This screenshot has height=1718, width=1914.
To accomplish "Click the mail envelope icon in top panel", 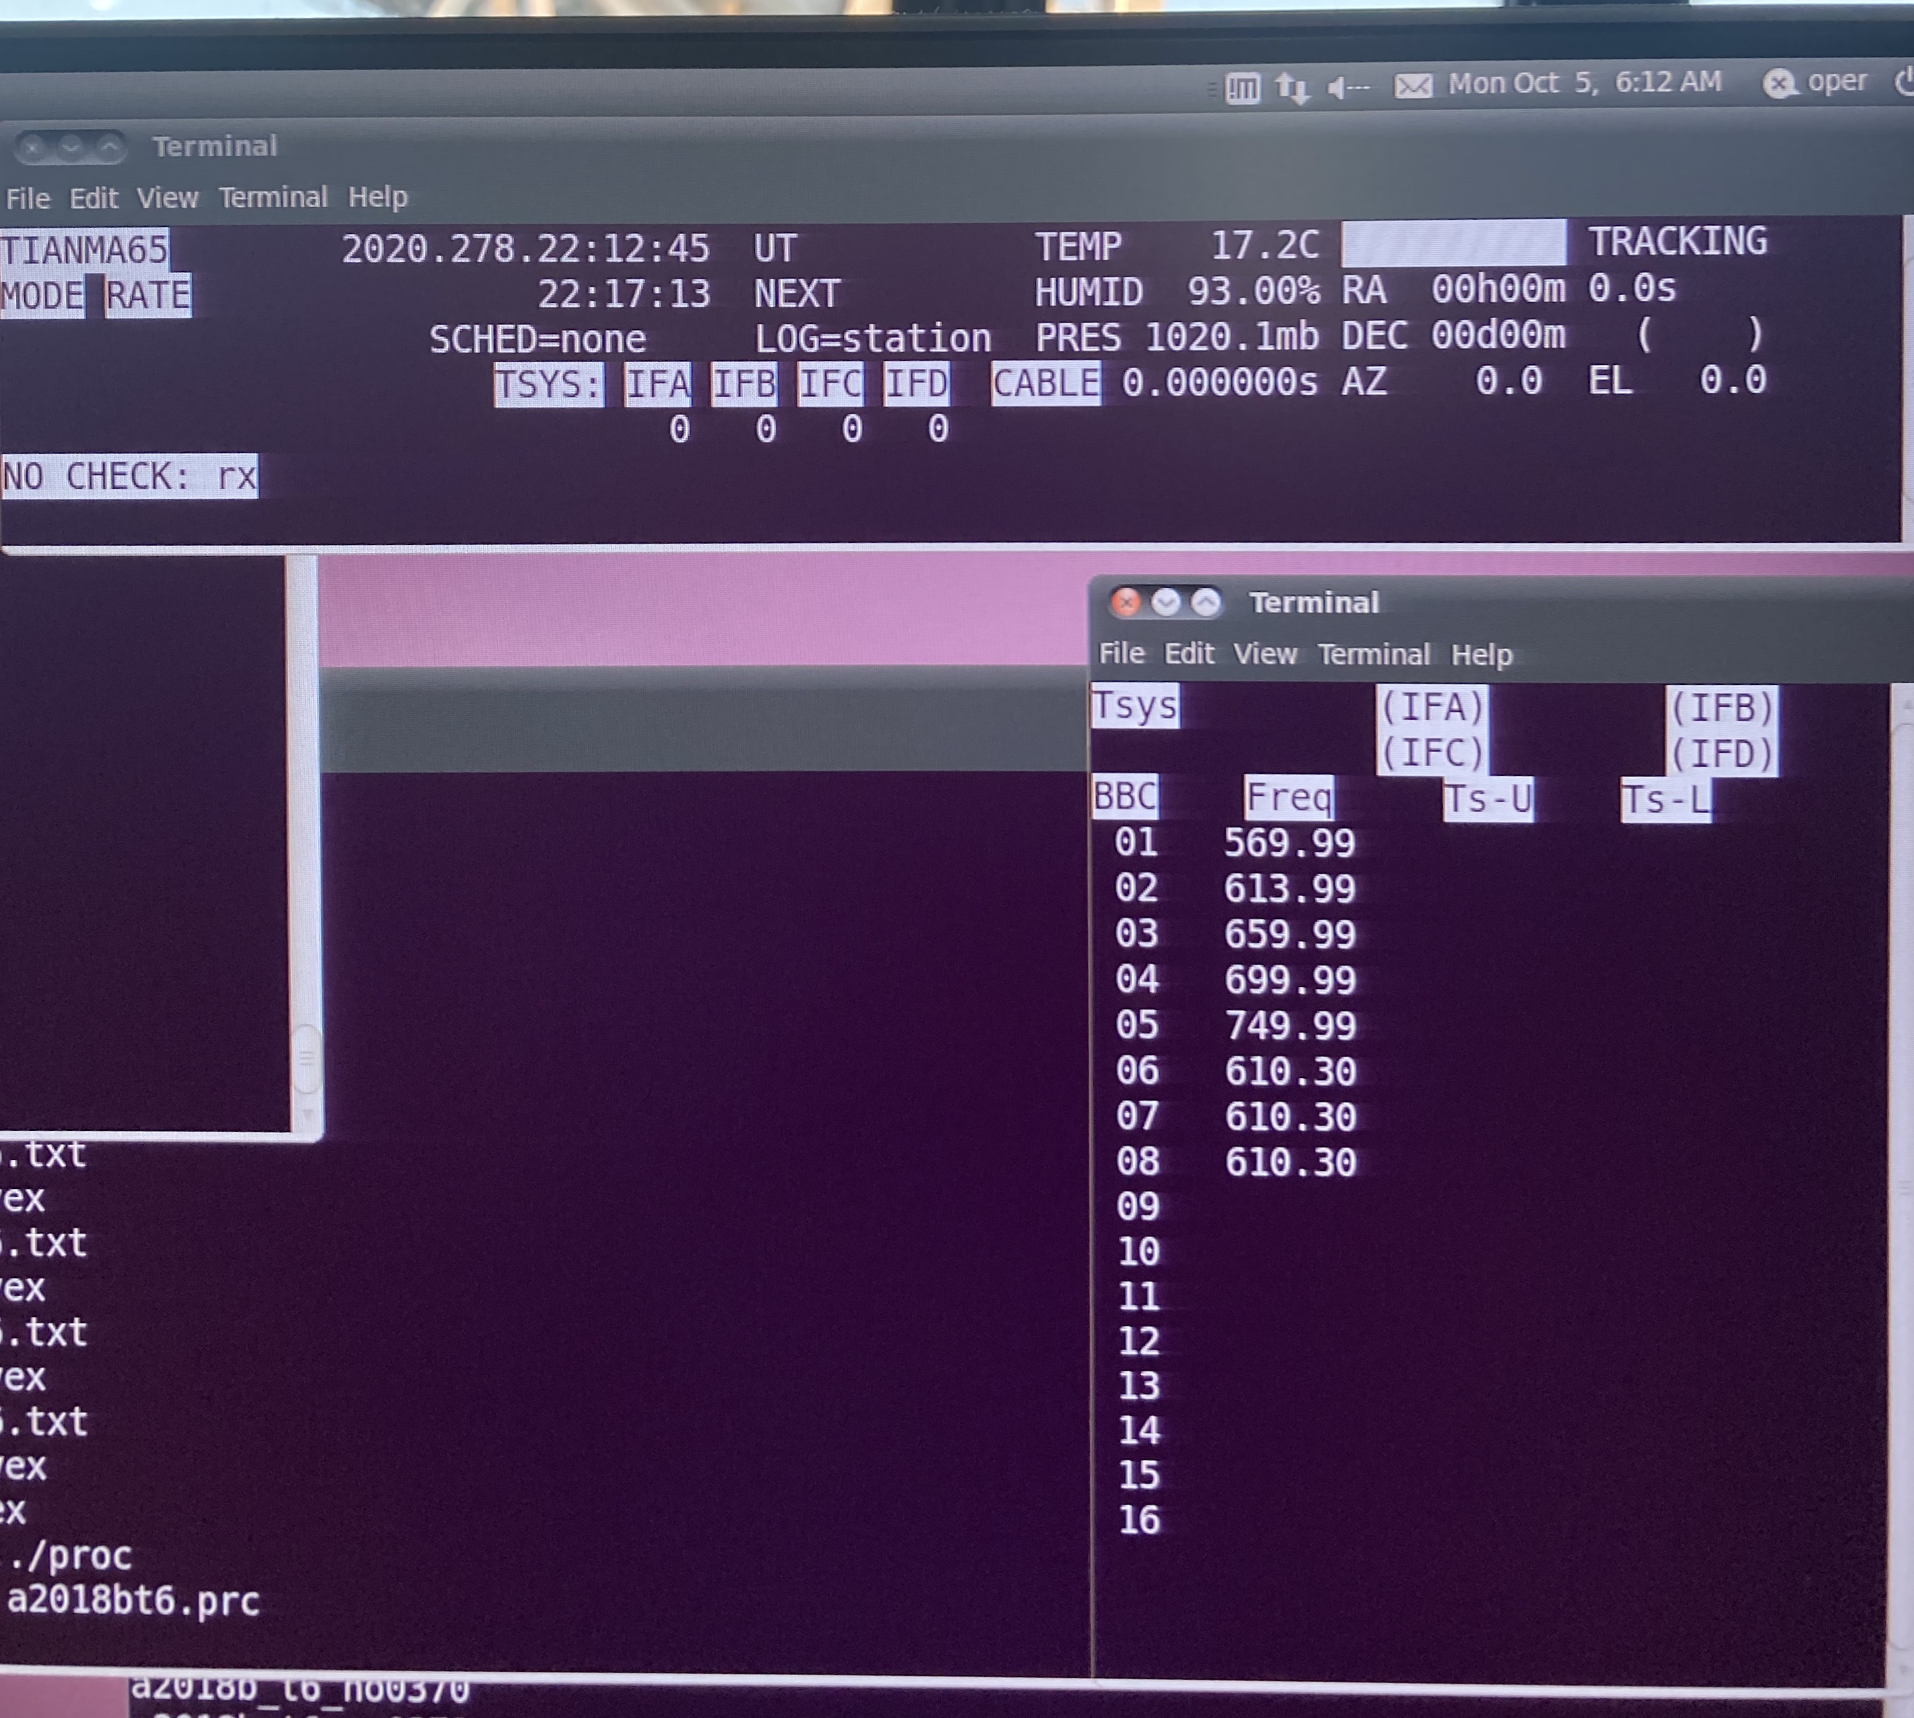I will (1413, 87).
